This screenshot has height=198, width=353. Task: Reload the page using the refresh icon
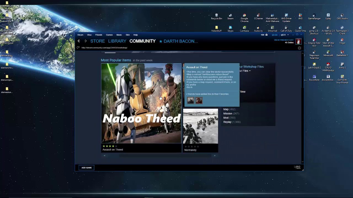click(78, 48)
